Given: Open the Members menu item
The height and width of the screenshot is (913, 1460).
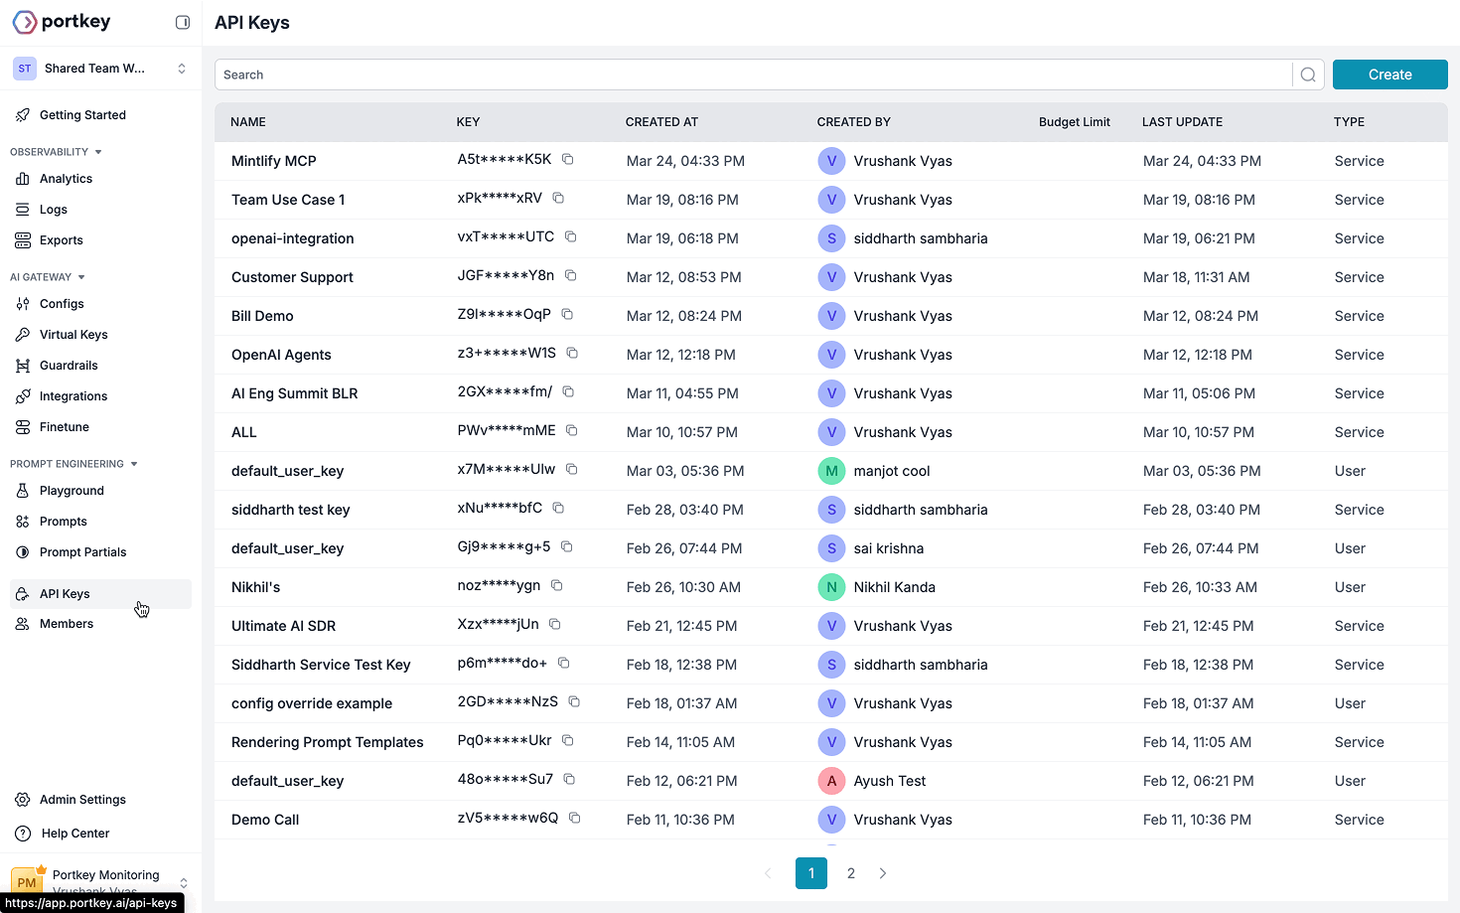Looking at the screenshot, I should point(67,624).
